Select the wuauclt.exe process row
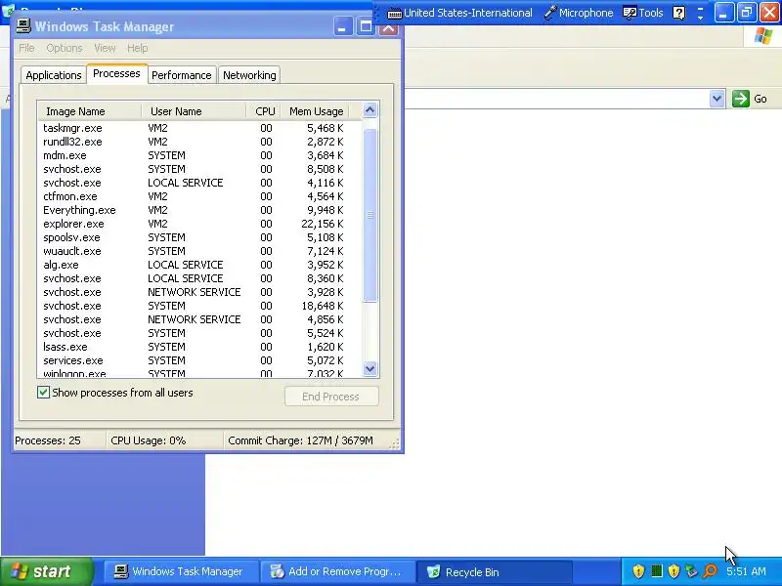The image size is (782, 586). pos(199,251)
